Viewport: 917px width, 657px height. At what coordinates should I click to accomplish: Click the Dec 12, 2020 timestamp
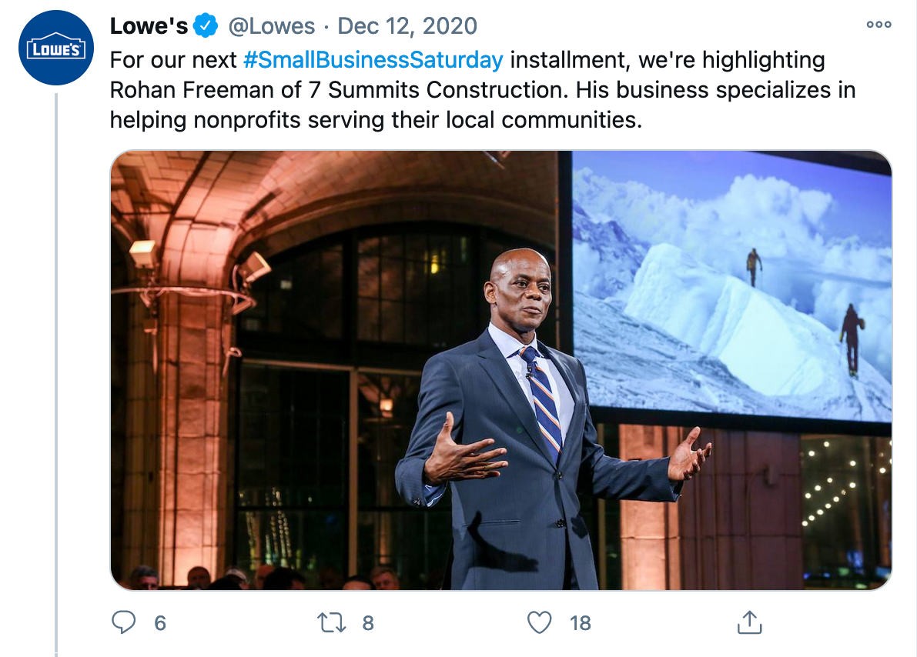[407, 25]
